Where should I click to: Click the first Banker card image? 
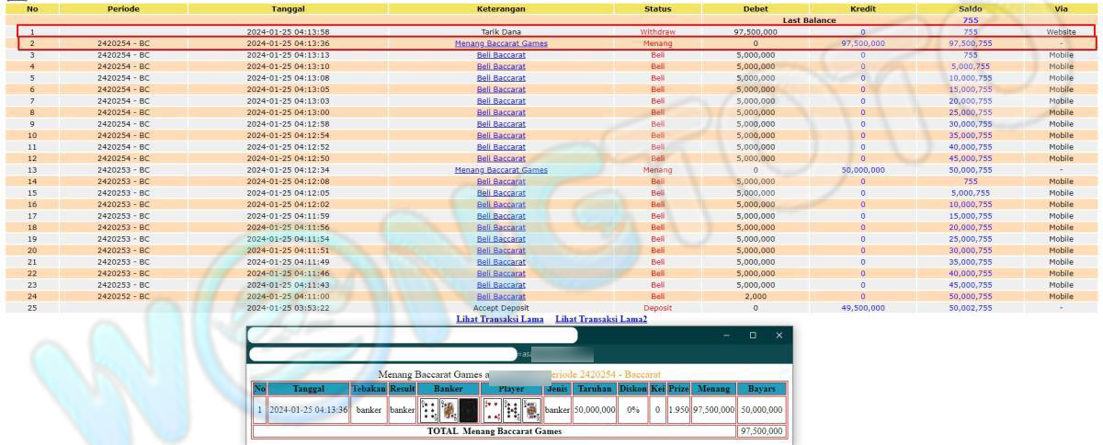pyautogui.click(x=427, y=410)
